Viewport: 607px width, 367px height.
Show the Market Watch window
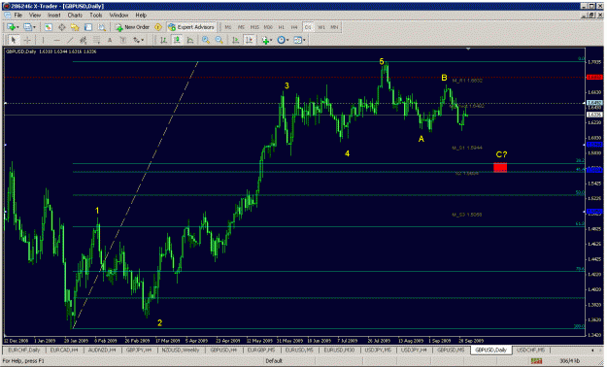(48, 27)
